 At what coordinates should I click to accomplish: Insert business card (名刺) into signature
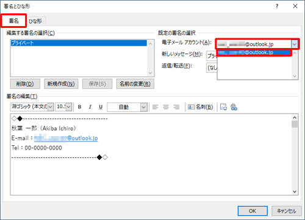click(201, 107)
